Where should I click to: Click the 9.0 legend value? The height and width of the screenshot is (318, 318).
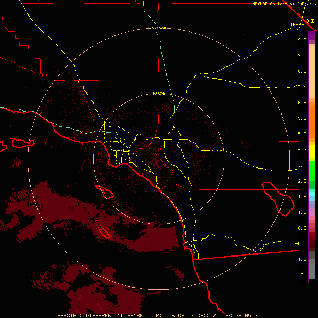coord(302,55)
